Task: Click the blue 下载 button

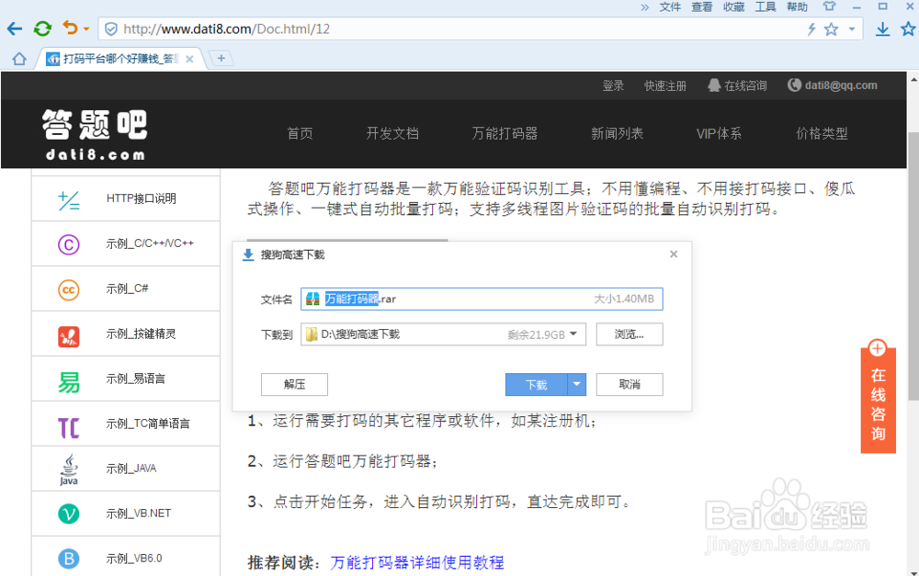Action: pos(537,384)
